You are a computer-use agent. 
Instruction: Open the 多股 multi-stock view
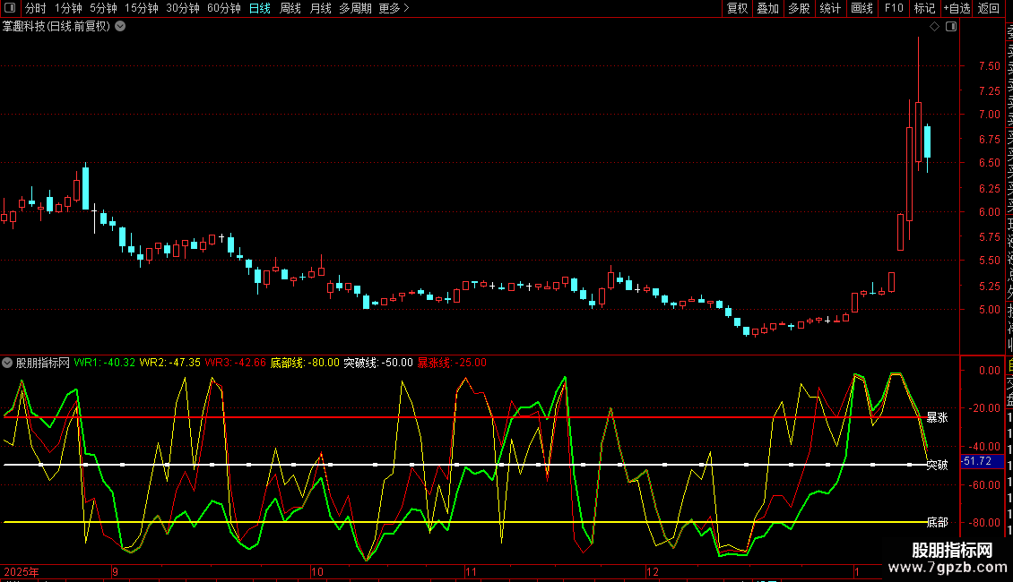799,8
